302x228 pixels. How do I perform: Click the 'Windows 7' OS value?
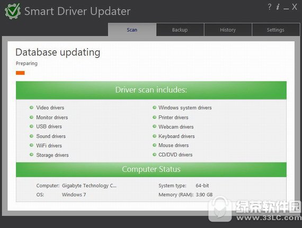point(74,195)
